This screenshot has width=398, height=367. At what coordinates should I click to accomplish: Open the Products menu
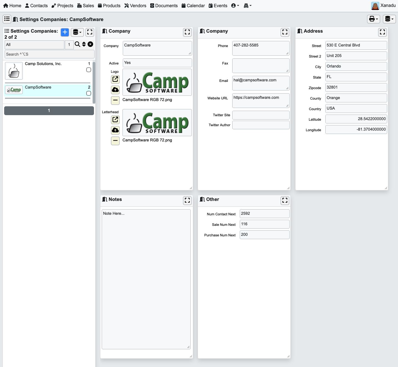pos(109,6)
